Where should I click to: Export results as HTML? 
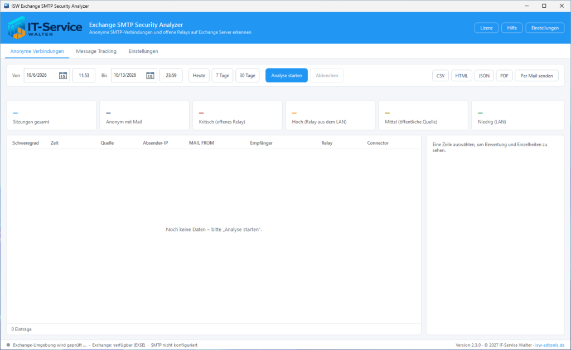click(x=461, y=76)
